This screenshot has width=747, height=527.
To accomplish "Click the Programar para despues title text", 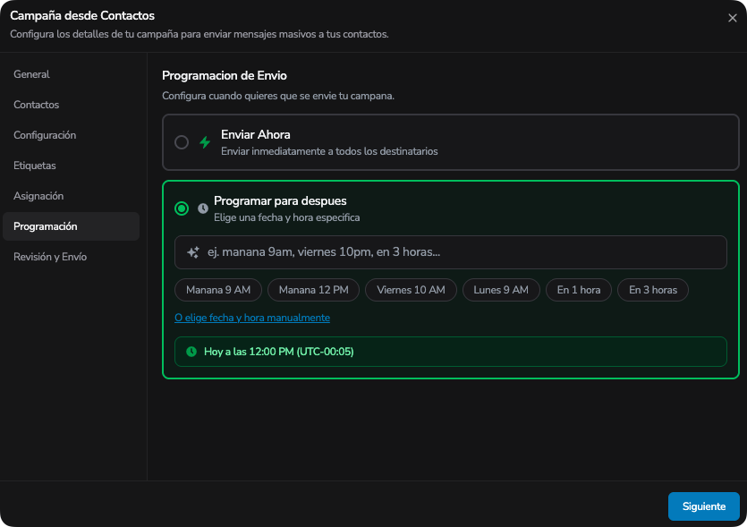I will click(280, 200).
